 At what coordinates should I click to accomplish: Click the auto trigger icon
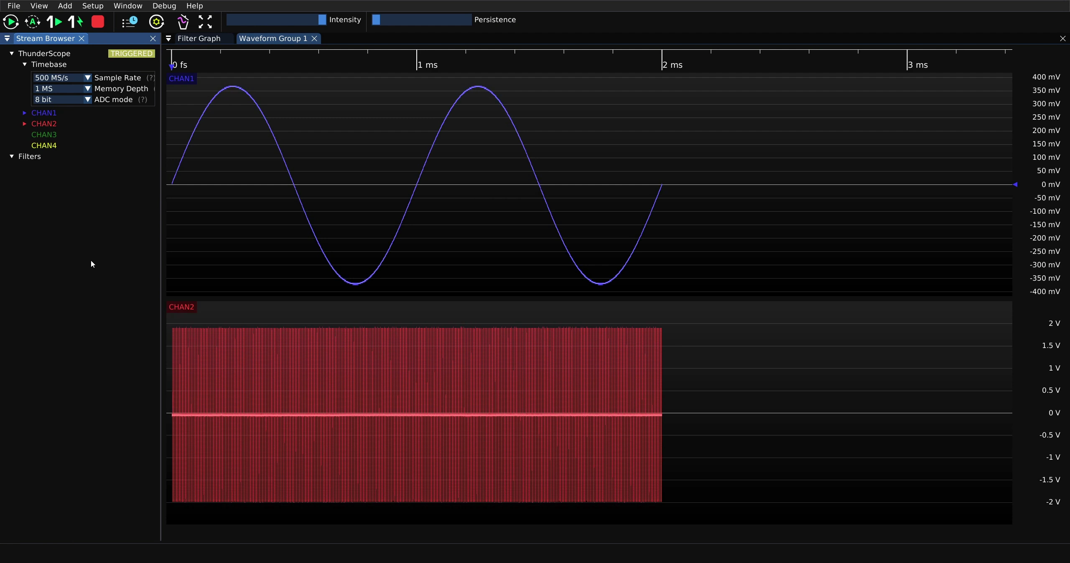33,22
